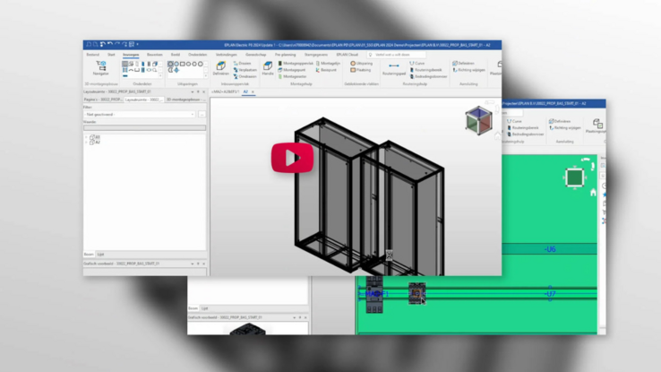Open the EPLAN Cloud ribbon tab
The height and width of the screenshot is (372, 661).
tap(347, 55)
